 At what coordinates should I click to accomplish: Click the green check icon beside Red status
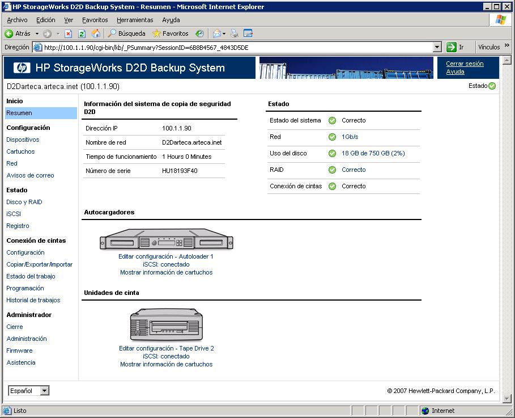coord(333,137)
